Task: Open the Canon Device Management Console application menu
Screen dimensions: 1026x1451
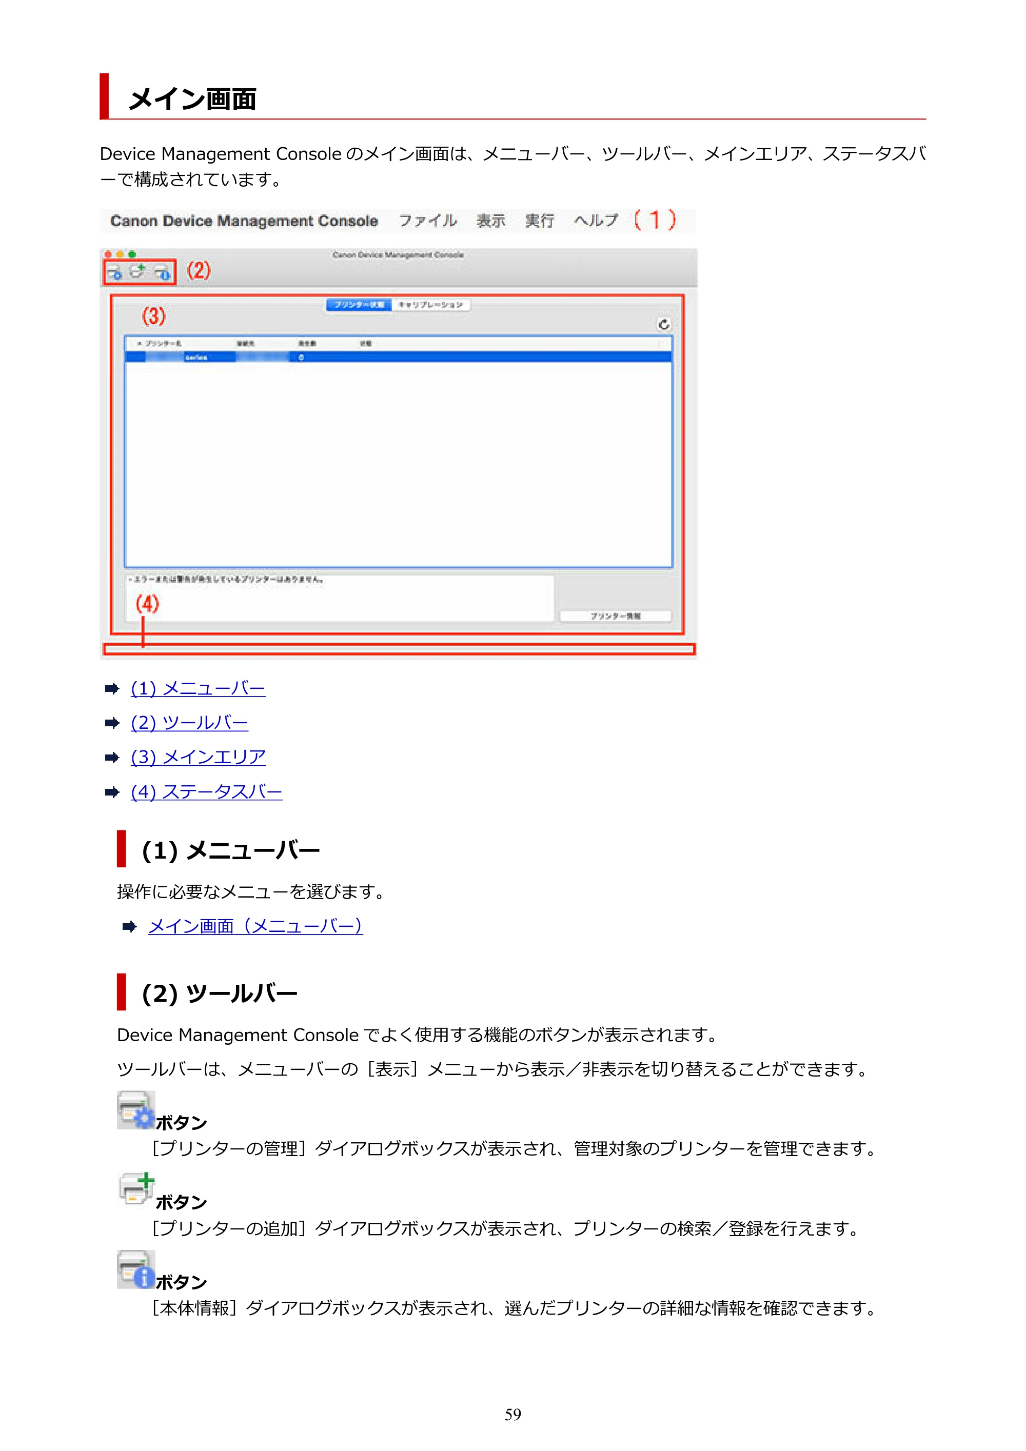Action: 244,221
